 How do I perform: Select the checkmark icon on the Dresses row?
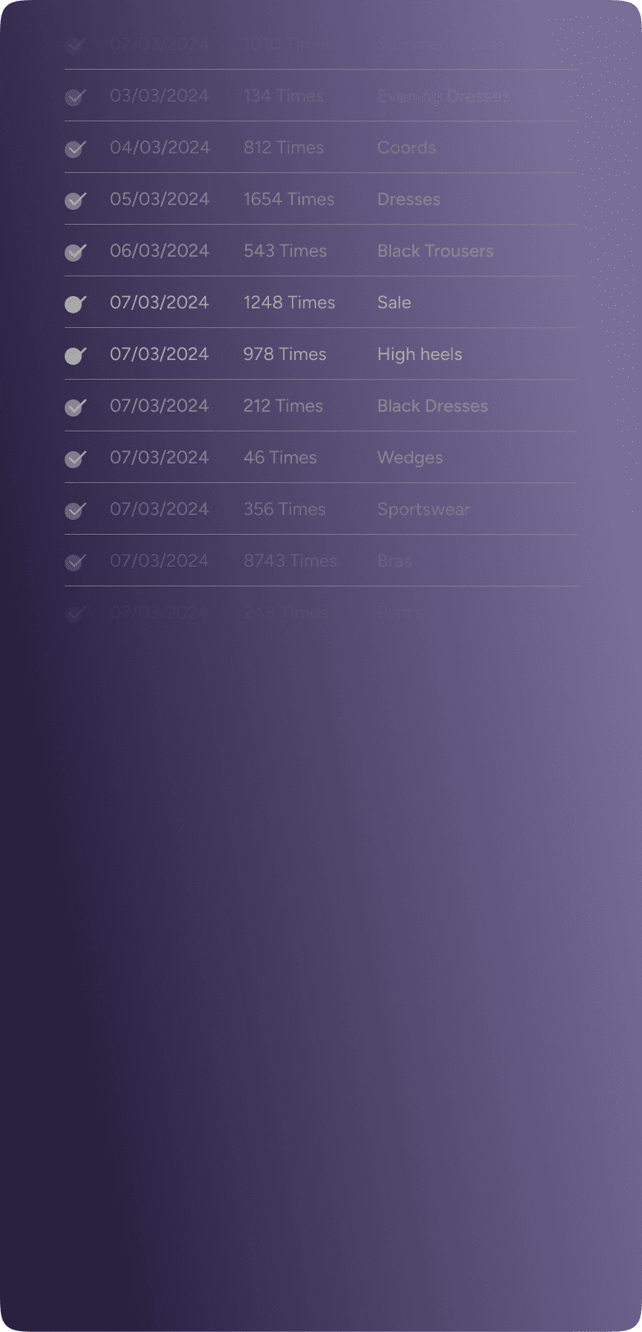[x=75, y=199]
